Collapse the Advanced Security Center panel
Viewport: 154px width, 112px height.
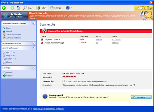coord(34,23)
